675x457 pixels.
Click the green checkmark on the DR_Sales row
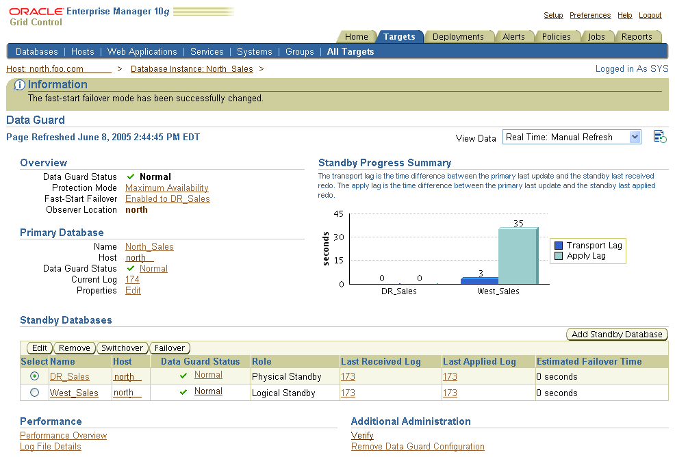pos(183,376)
